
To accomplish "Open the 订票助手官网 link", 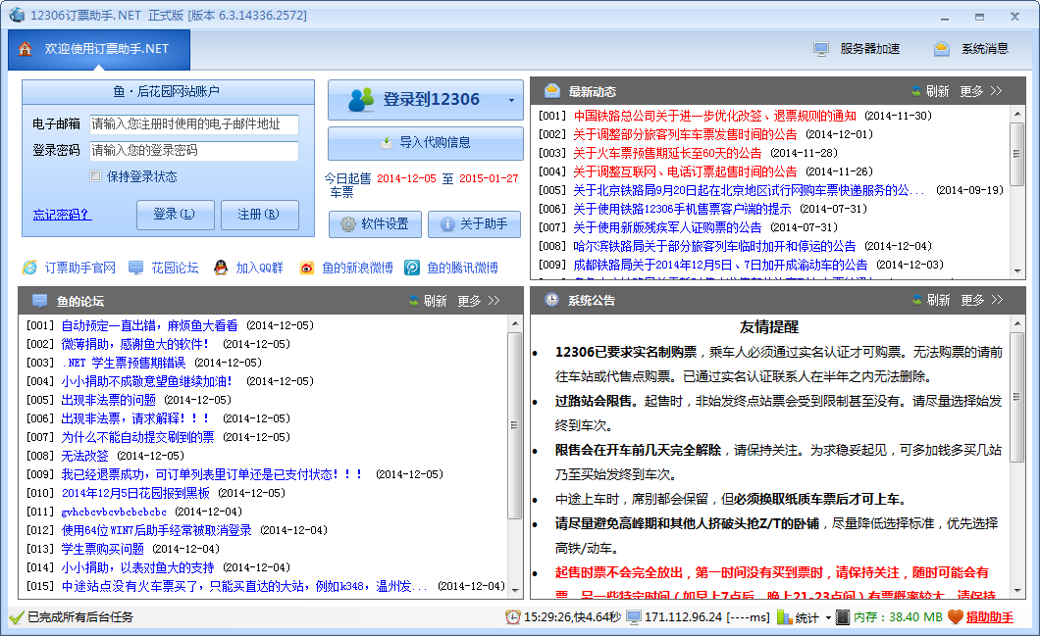I will pyautogui.click(x=80, y=268).
